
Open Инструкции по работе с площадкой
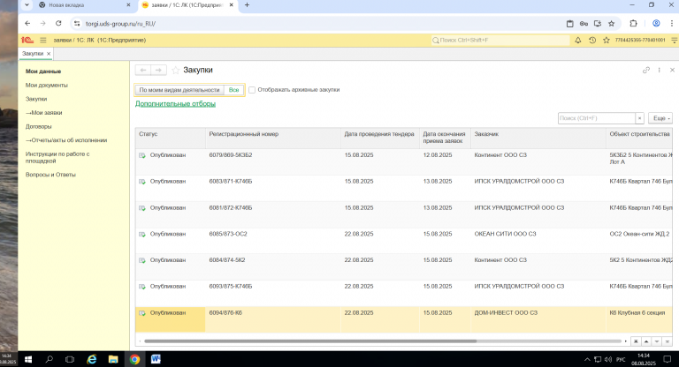(57, 157)
